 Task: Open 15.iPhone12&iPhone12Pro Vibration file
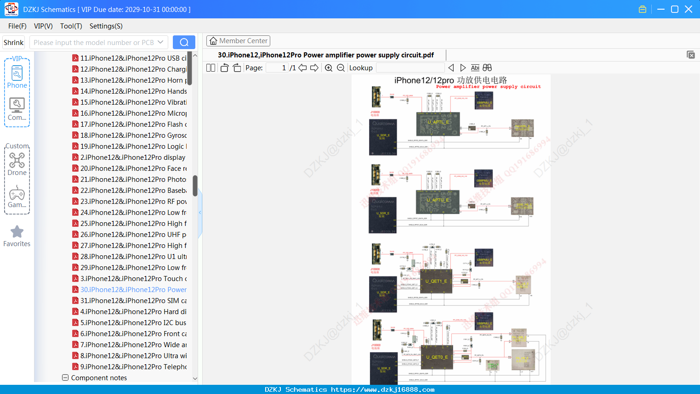click(133, 102)
